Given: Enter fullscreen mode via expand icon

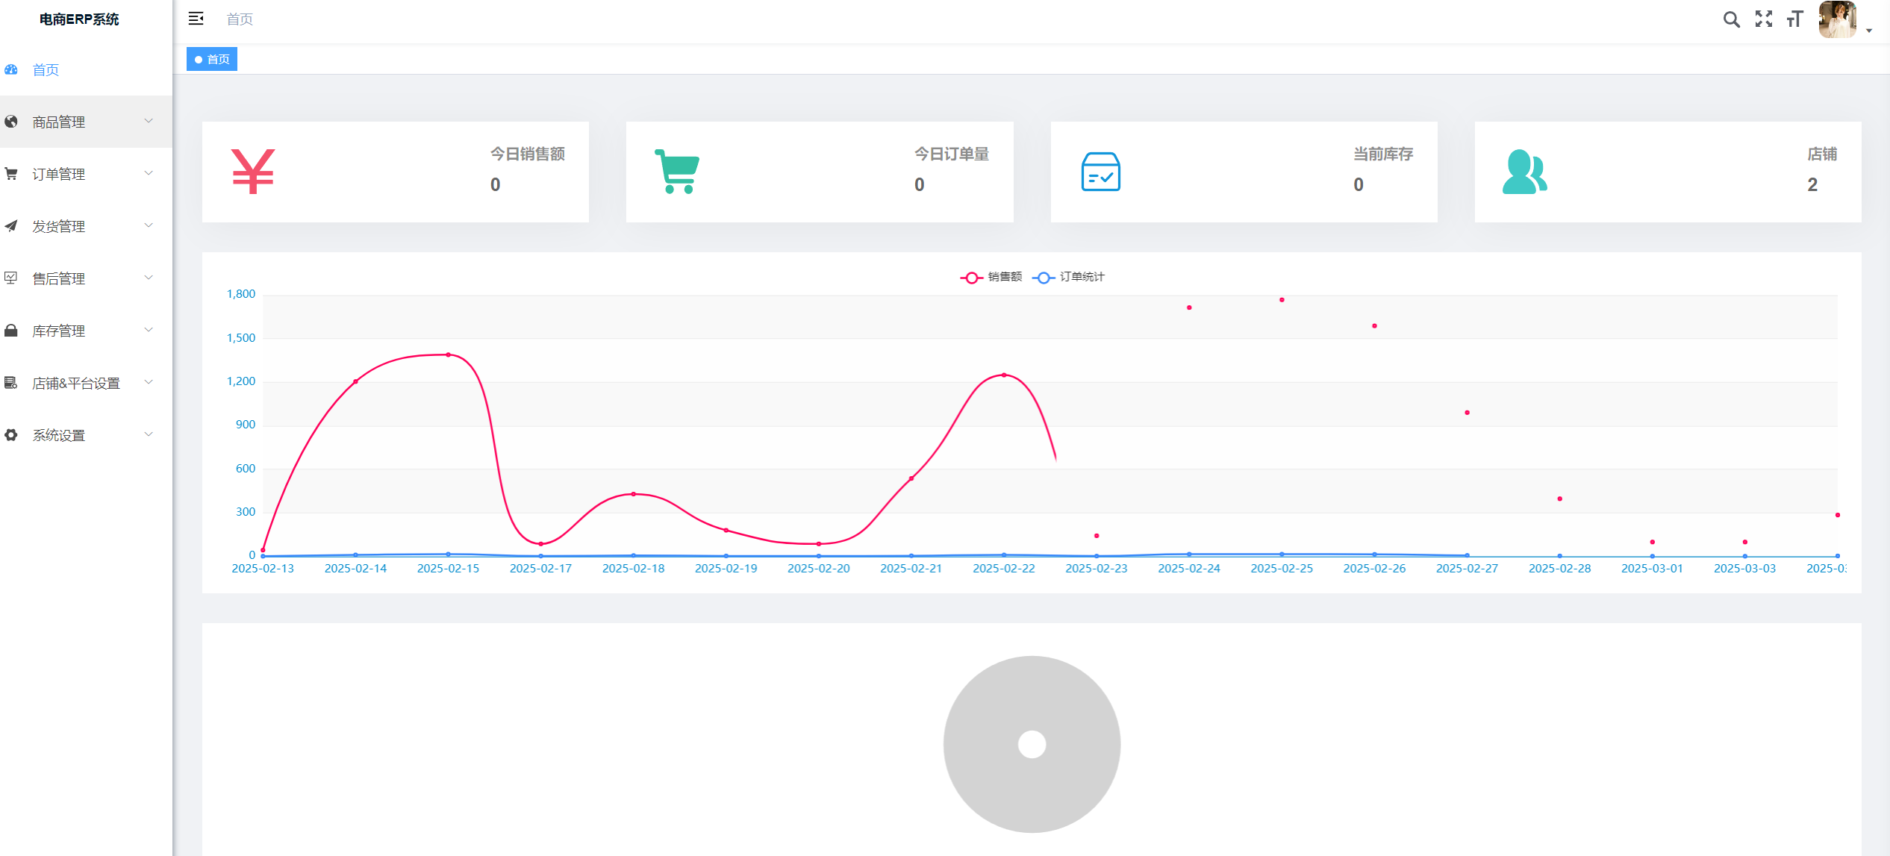Looking at the screenshot, I should tap(1763, 19).
